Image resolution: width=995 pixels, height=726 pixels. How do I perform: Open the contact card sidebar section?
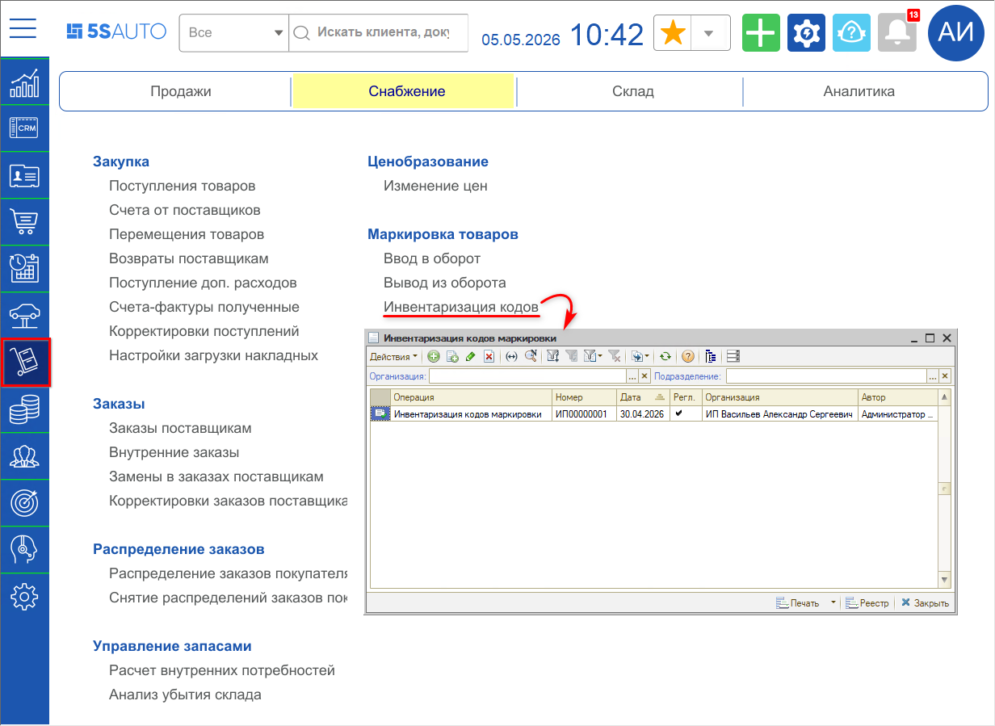point(24,175)
